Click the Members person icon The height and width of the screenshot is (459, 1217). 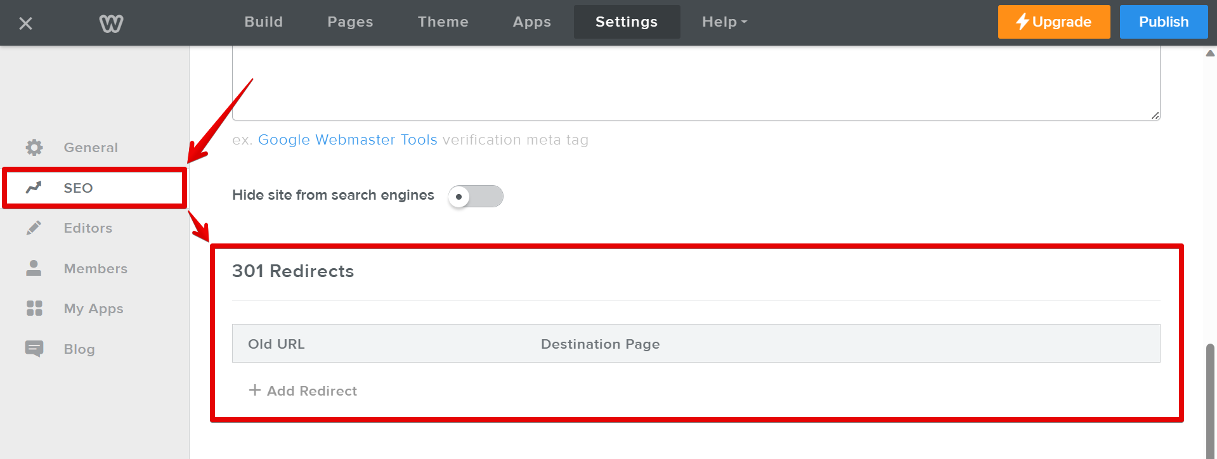[34, 268]
